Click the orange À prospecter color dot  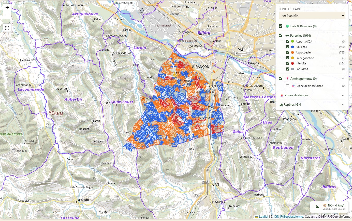click(x=292, y=52)
